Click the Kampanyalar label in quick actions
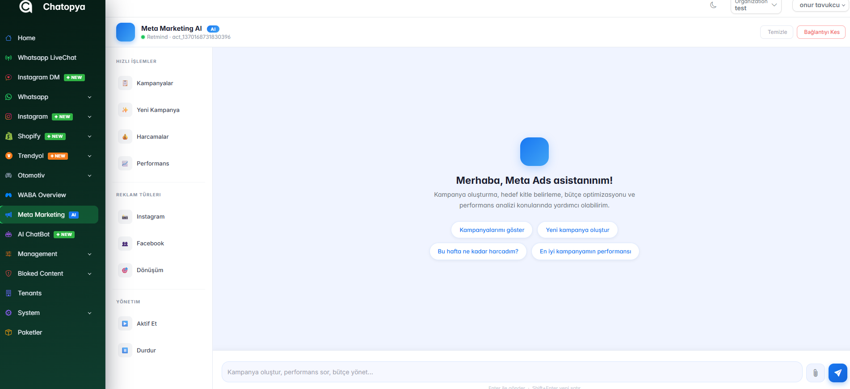The height and width of the screenshot is (389, 850). (155, 83)
